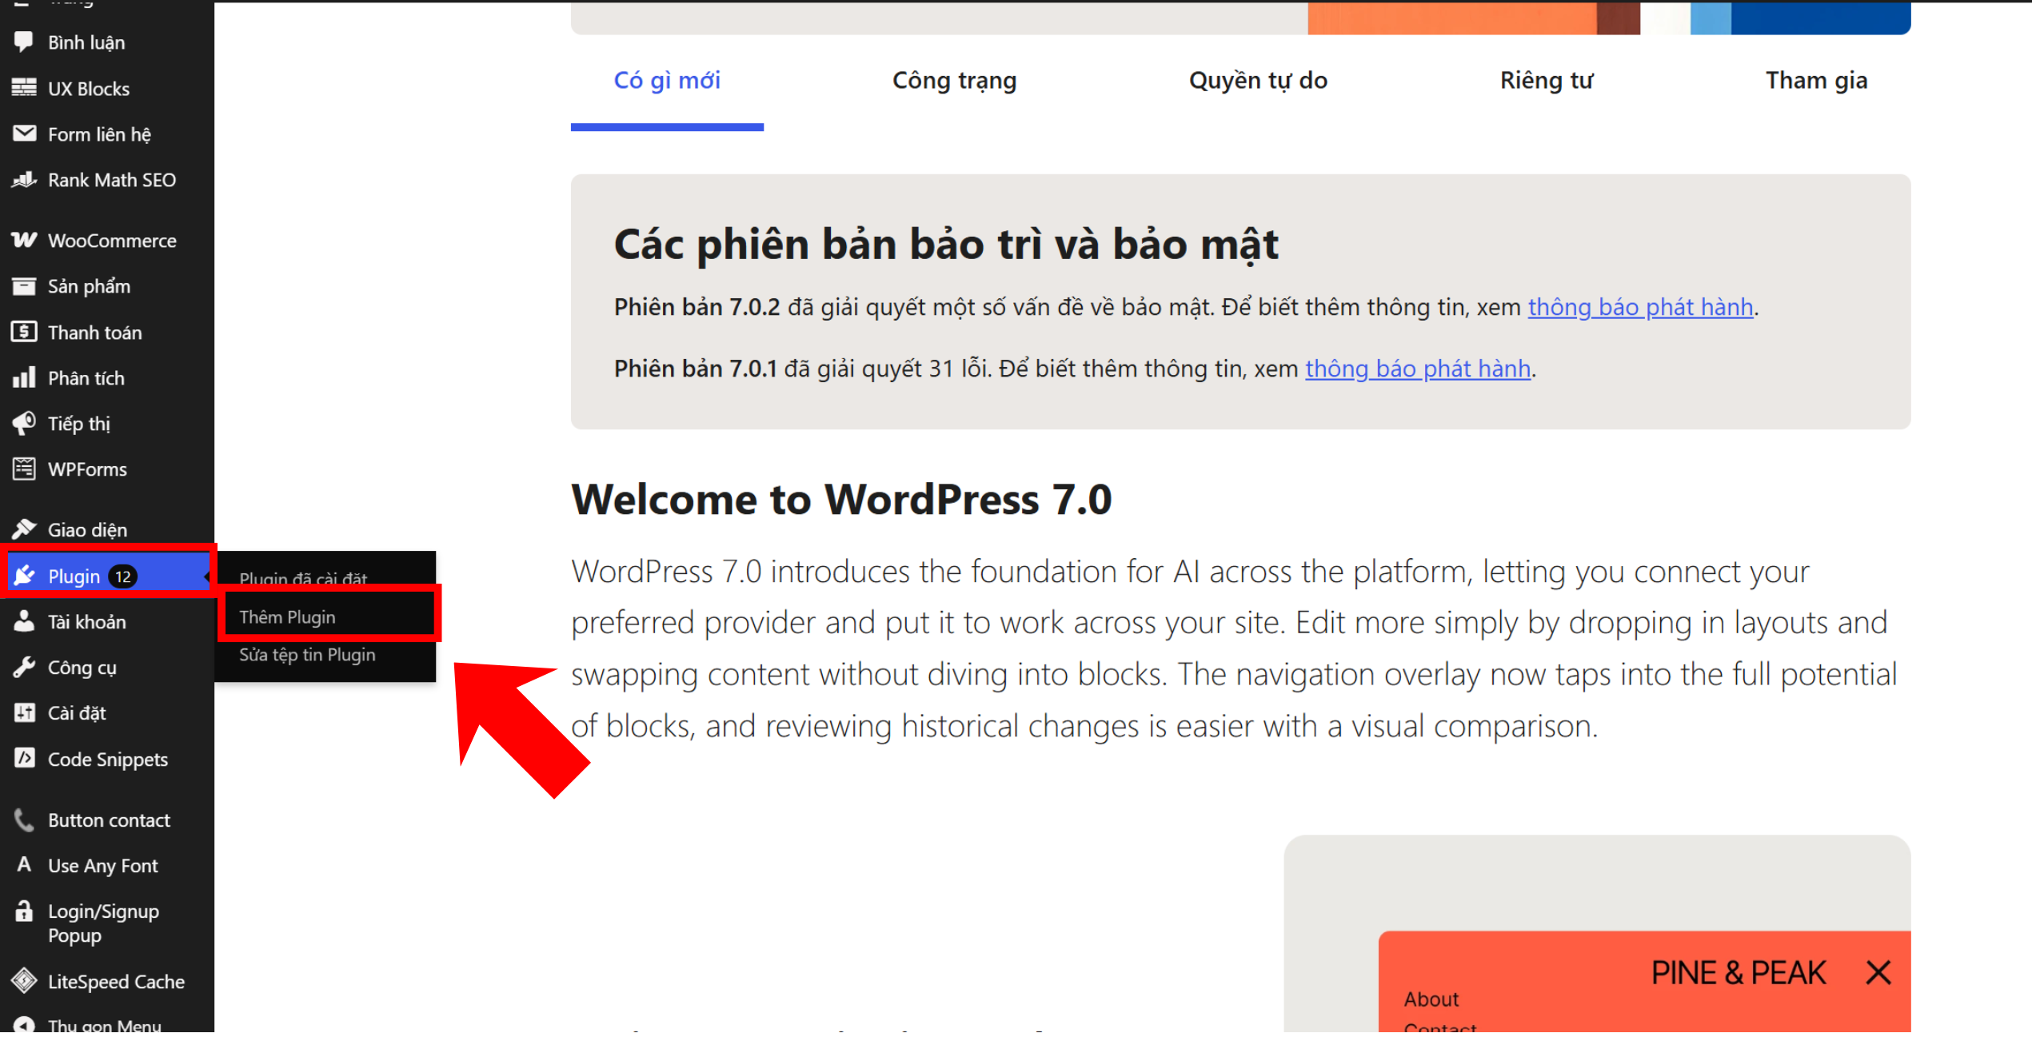Click the Tài khoản user icon
Screen dimensions: 2032x1041
[x=24, y=621]
